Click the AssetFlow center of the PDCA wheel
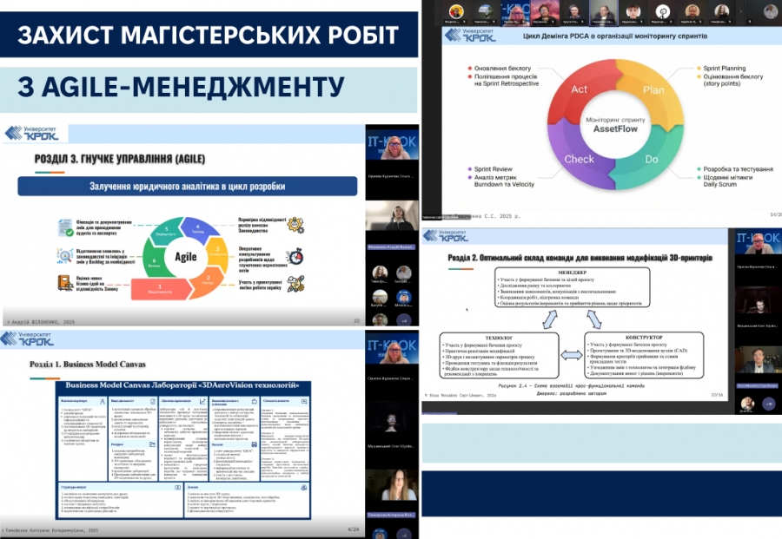This screenshot has height=539, width=782. coord(613,125)
